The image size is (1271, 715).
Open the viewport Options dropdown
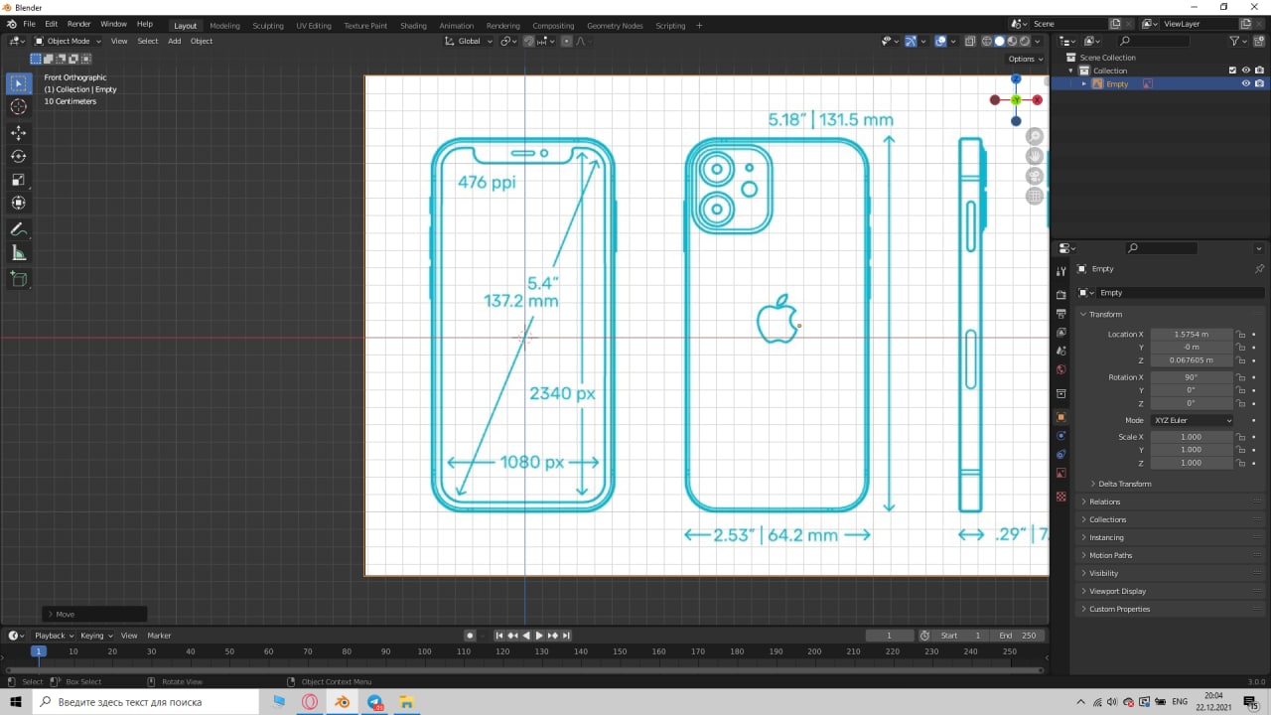coord(1026,59)
